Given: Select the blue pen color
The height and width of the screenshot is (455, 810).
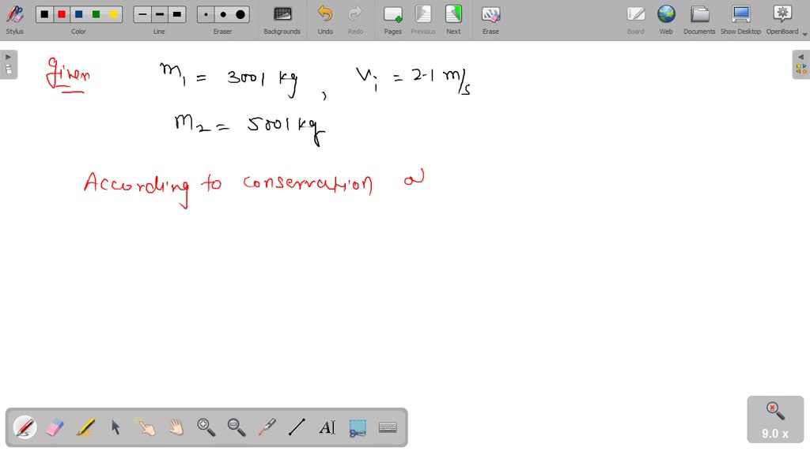Looking at the screenshot, I should (78, 14).
